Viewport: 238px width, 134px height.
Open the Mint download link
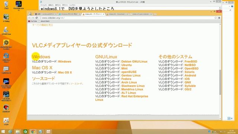pos(124,68)
